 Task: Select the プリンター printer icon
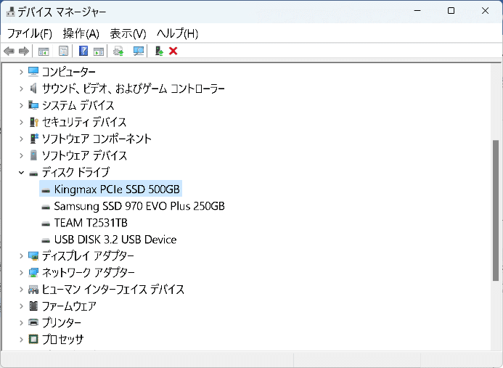[33, 322]
